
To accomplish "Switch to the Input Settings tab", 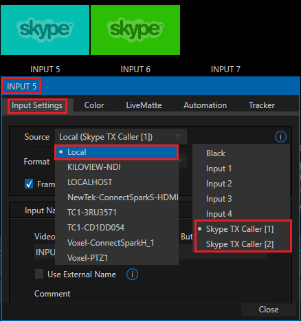I will [x=37, y=105].
